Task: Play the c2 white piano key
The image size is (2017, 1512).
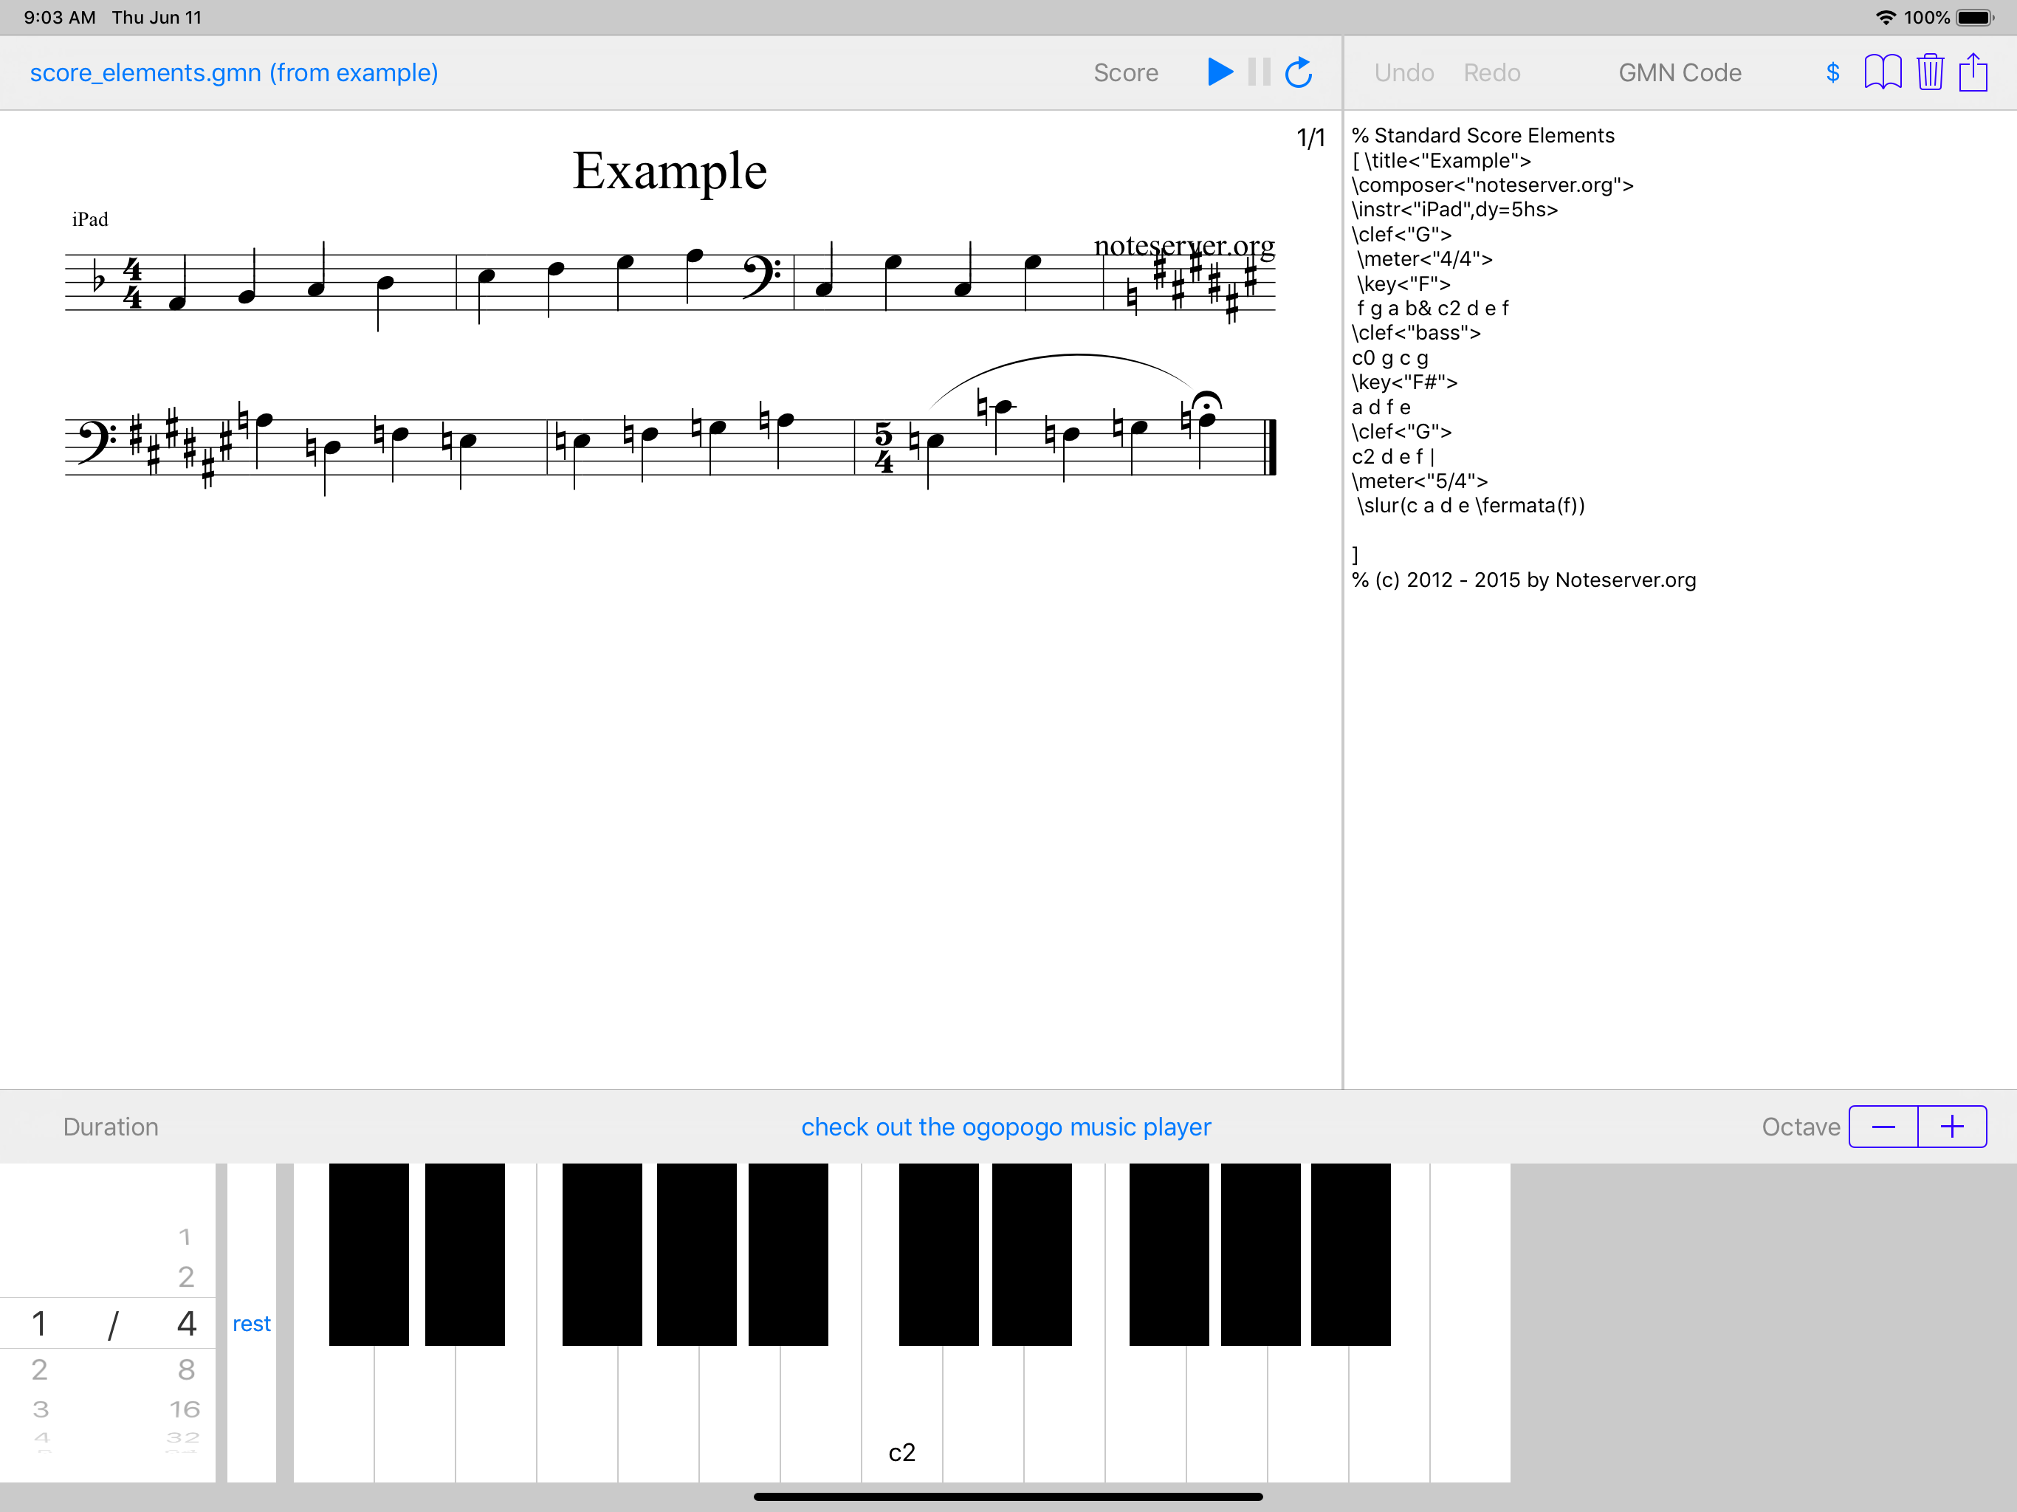Action: (x=901, y=1414)
